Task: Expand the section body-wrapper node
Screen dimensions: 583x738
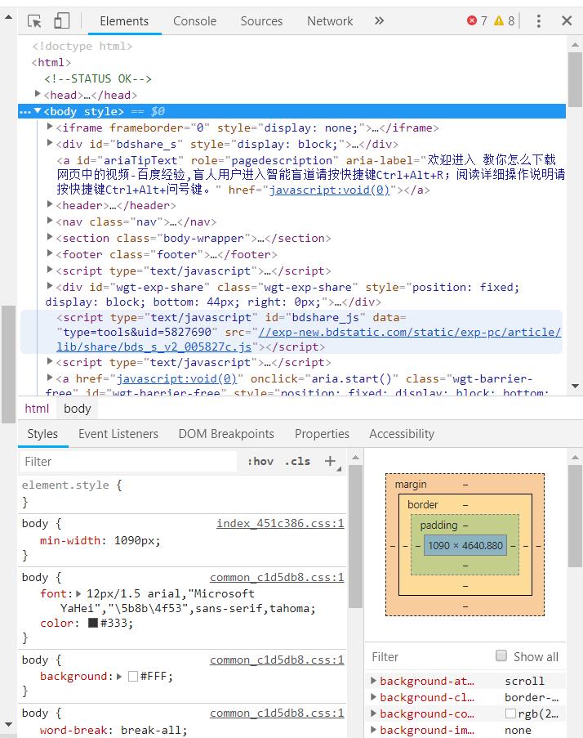Action: [x=50, y=237]
